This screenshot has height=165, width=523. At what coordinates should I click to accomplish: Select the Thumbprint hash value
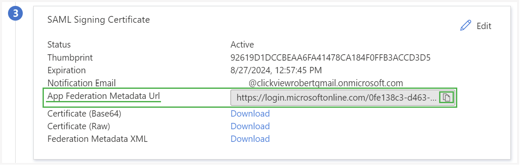330,57
